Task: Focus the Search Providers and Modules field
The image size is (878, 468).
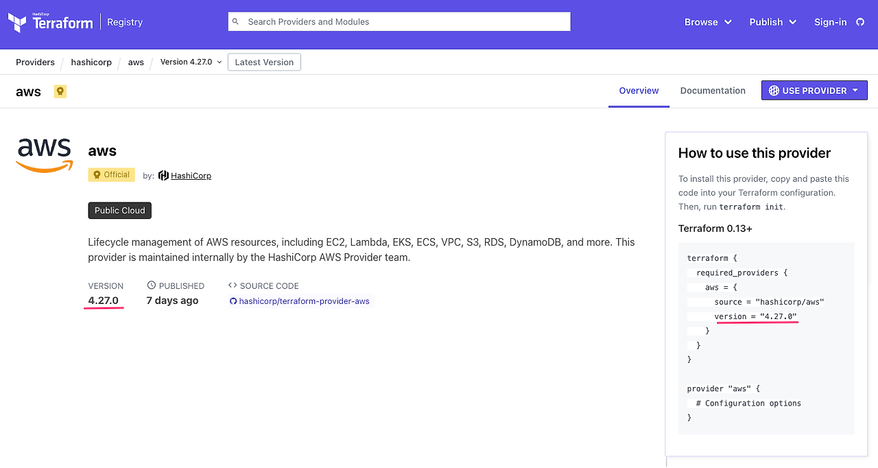Action: point(399,22)
